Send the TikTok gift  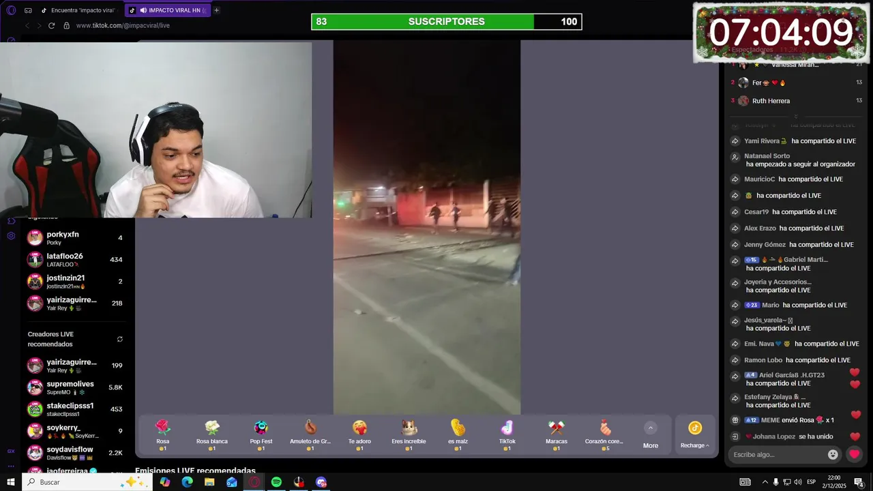pos(507,435)
